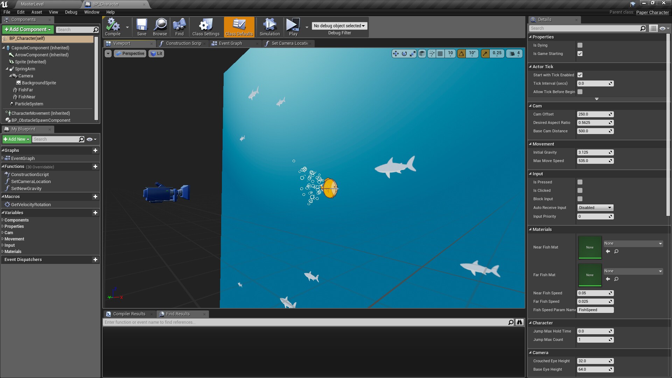Switch to the Event Graph tab
This screenshot has height=378, width=672.
pyautogui.click(x=231, y=43)
